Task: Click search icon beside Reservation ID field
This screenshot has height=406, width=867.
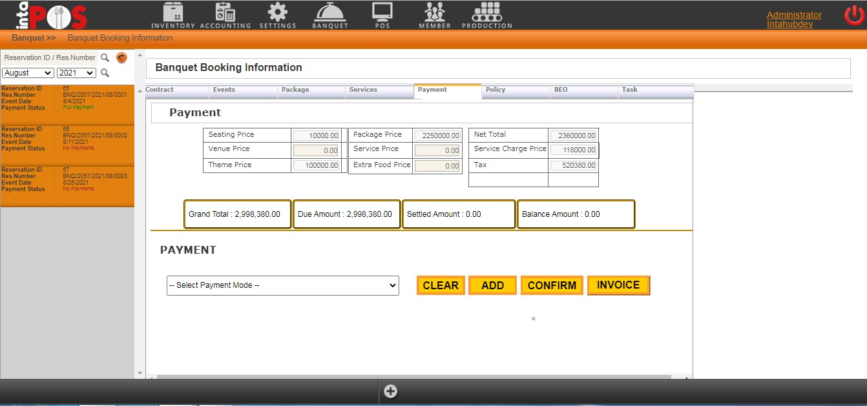Action: [105, 58]
